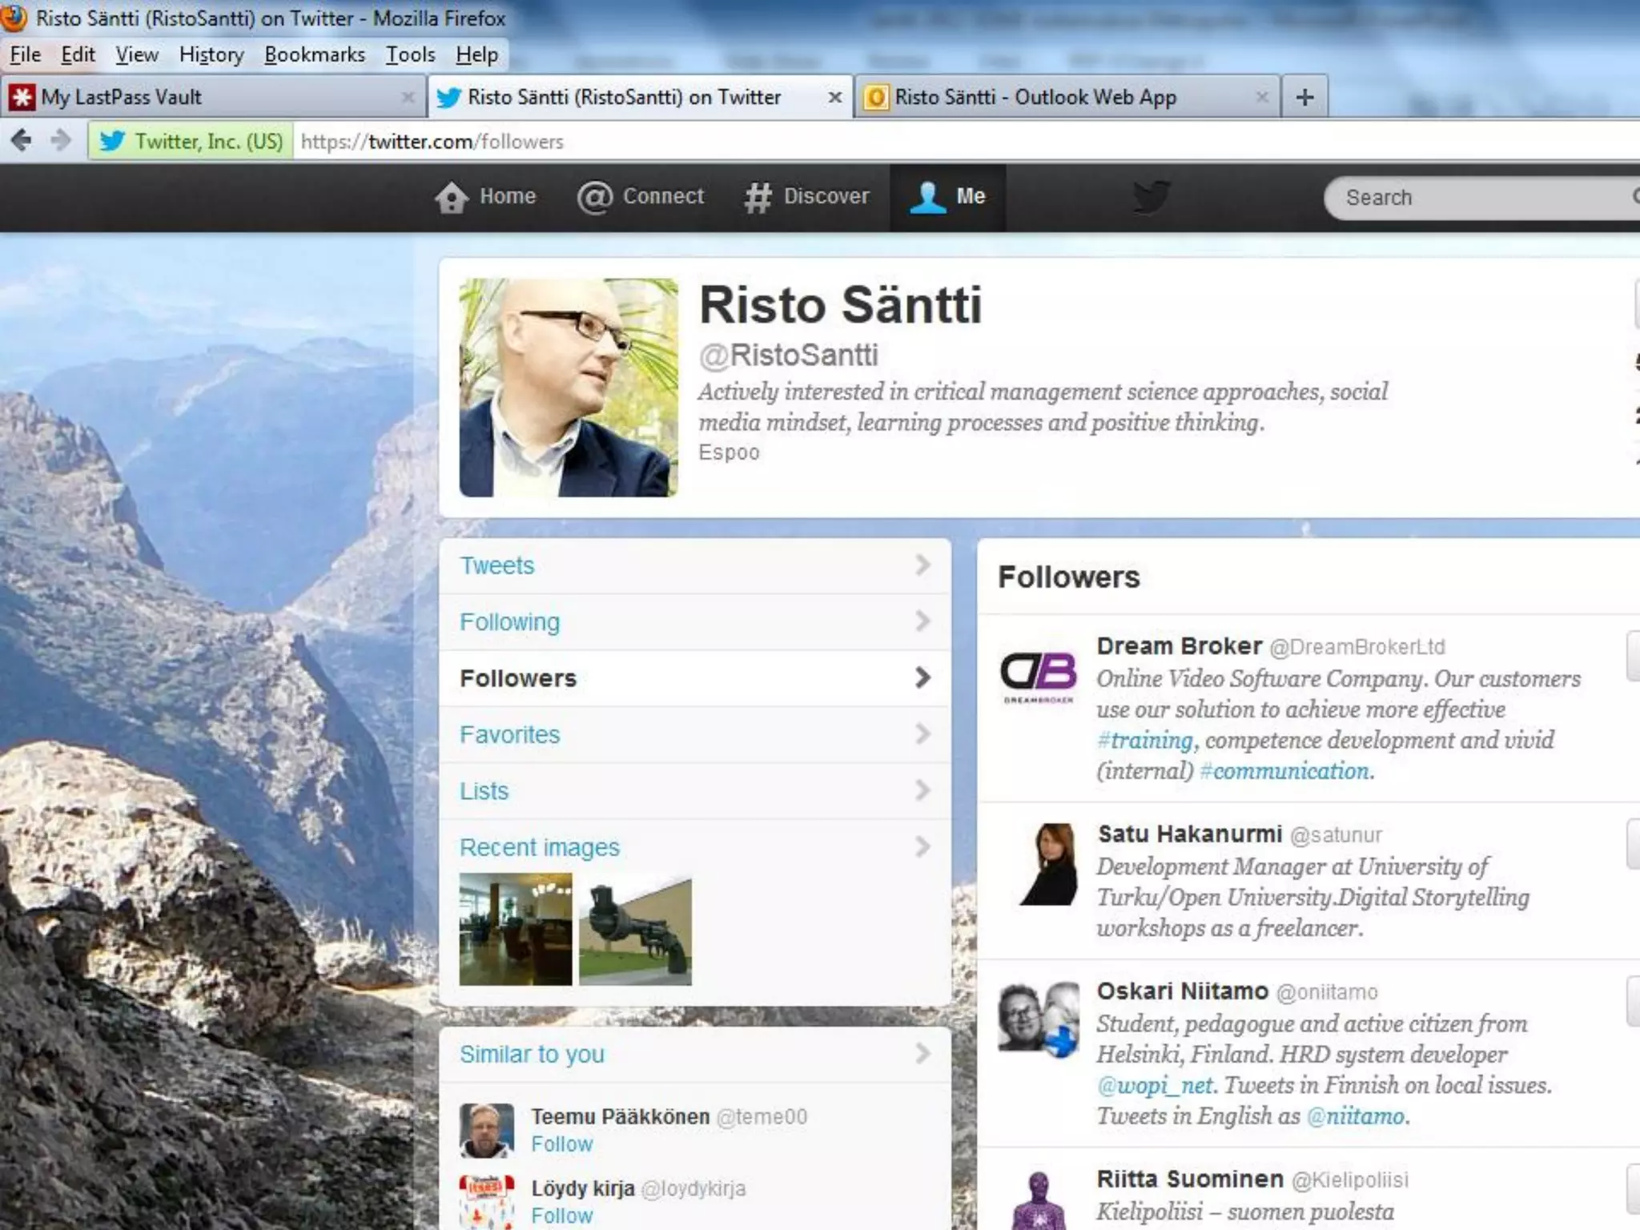The width and height of the screenshot is (1640, 1230).
Task: Click the # Discover icon
Action: 758,198
